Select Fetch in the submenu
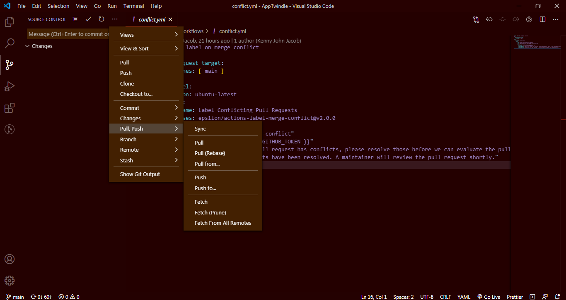 coord(223,202)
